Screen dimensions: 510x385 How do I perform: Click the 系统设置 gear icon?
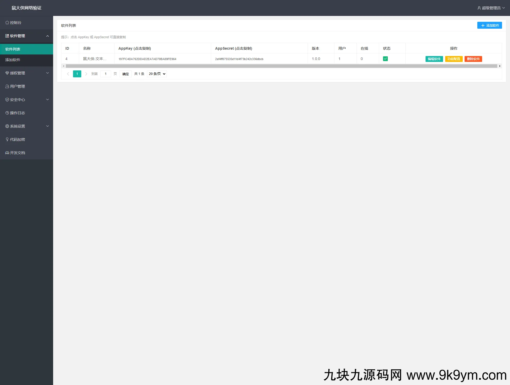[x=7, y=126]
